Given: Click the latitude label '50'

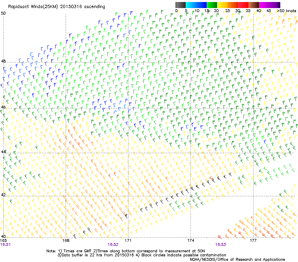Looking at the screenshot, I should click(x=3, y=13).
